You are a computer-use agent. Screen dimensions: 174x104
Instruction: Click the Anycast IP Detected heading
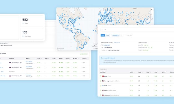109,58
